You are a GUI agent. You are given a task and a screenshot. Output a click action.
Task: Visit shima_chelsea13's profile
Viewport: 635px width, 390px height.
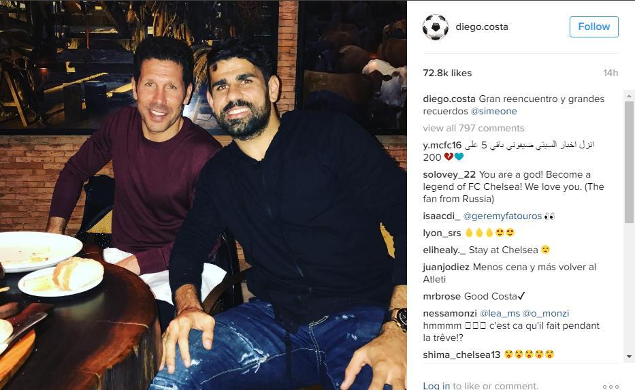[461, 355]
